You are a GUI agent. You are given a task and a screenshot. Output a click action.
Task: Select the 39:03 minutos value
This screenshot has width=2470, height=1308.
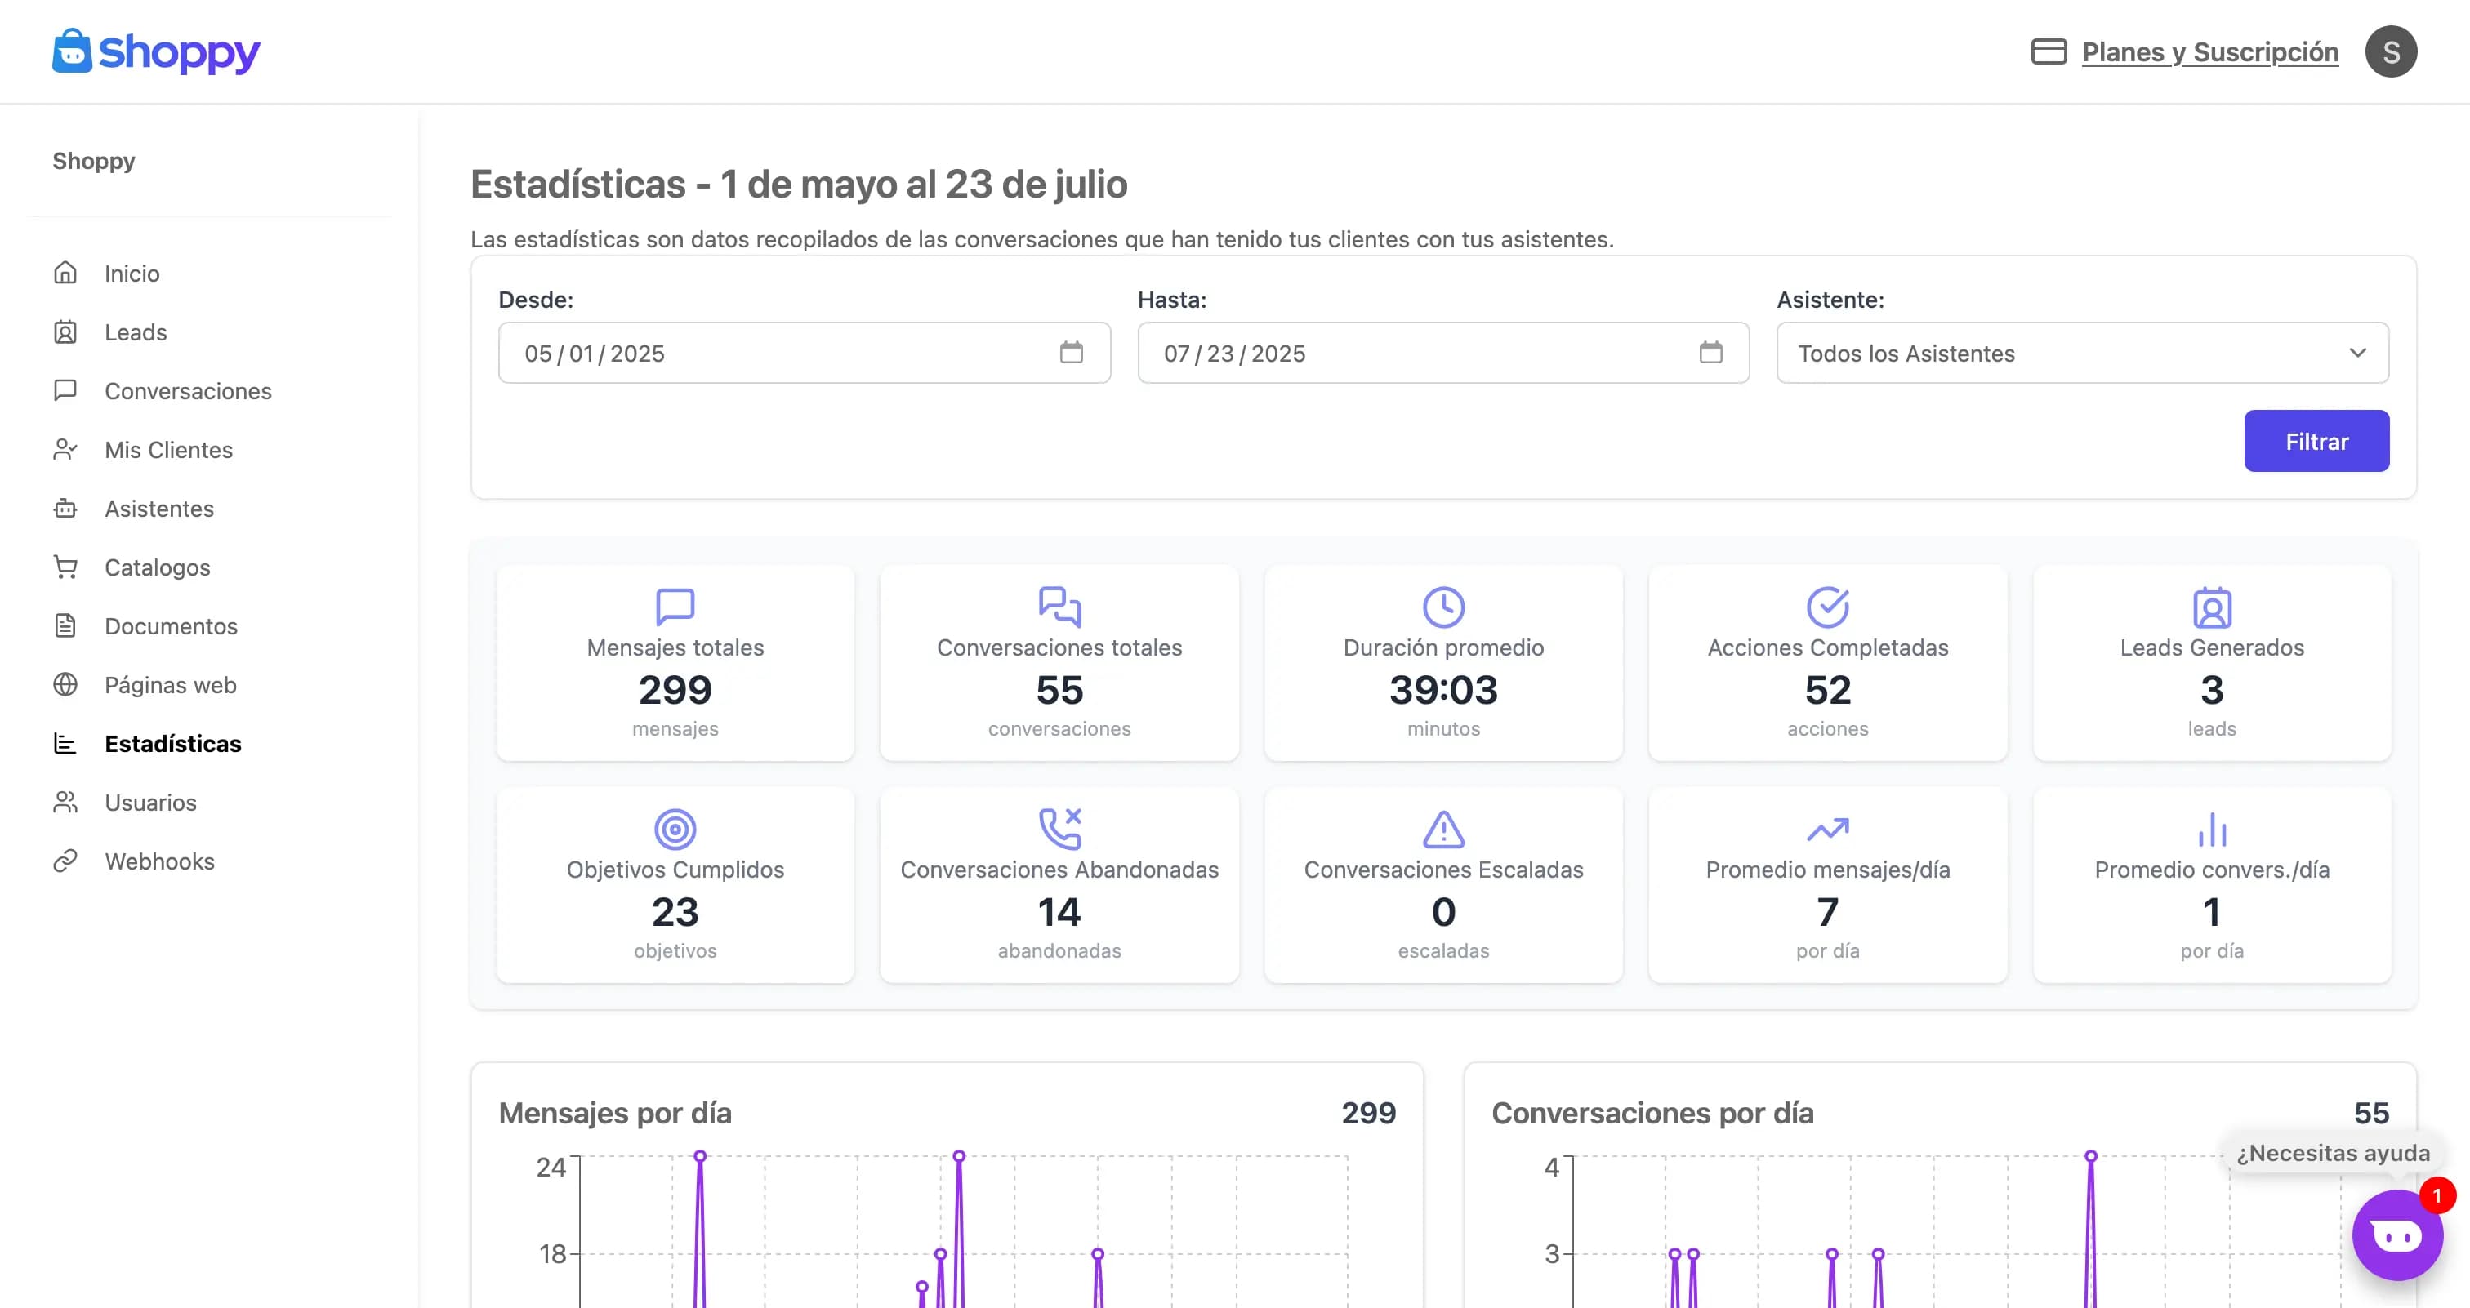click(x=1443, y=690)
